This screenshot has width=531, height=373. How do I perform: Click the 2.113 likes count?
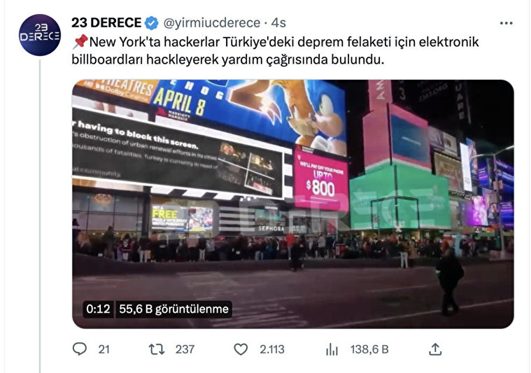[x=272, y=349]
